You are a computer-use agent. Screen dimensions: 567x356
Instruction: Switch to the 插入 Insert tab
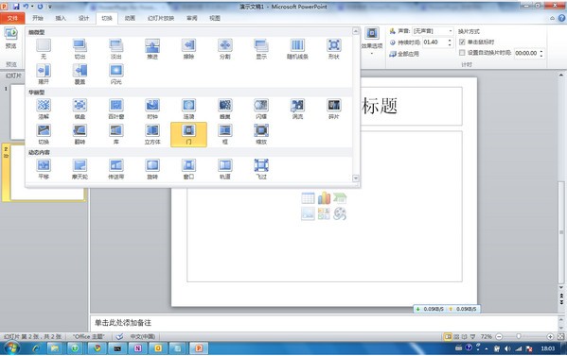[61, 18]
